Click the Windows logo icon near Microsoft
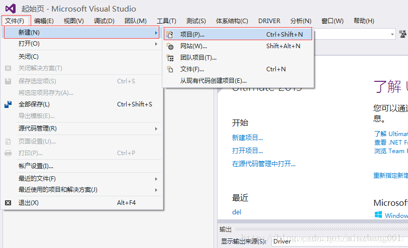This screenshot has width=408, height=248. (378, 215)
